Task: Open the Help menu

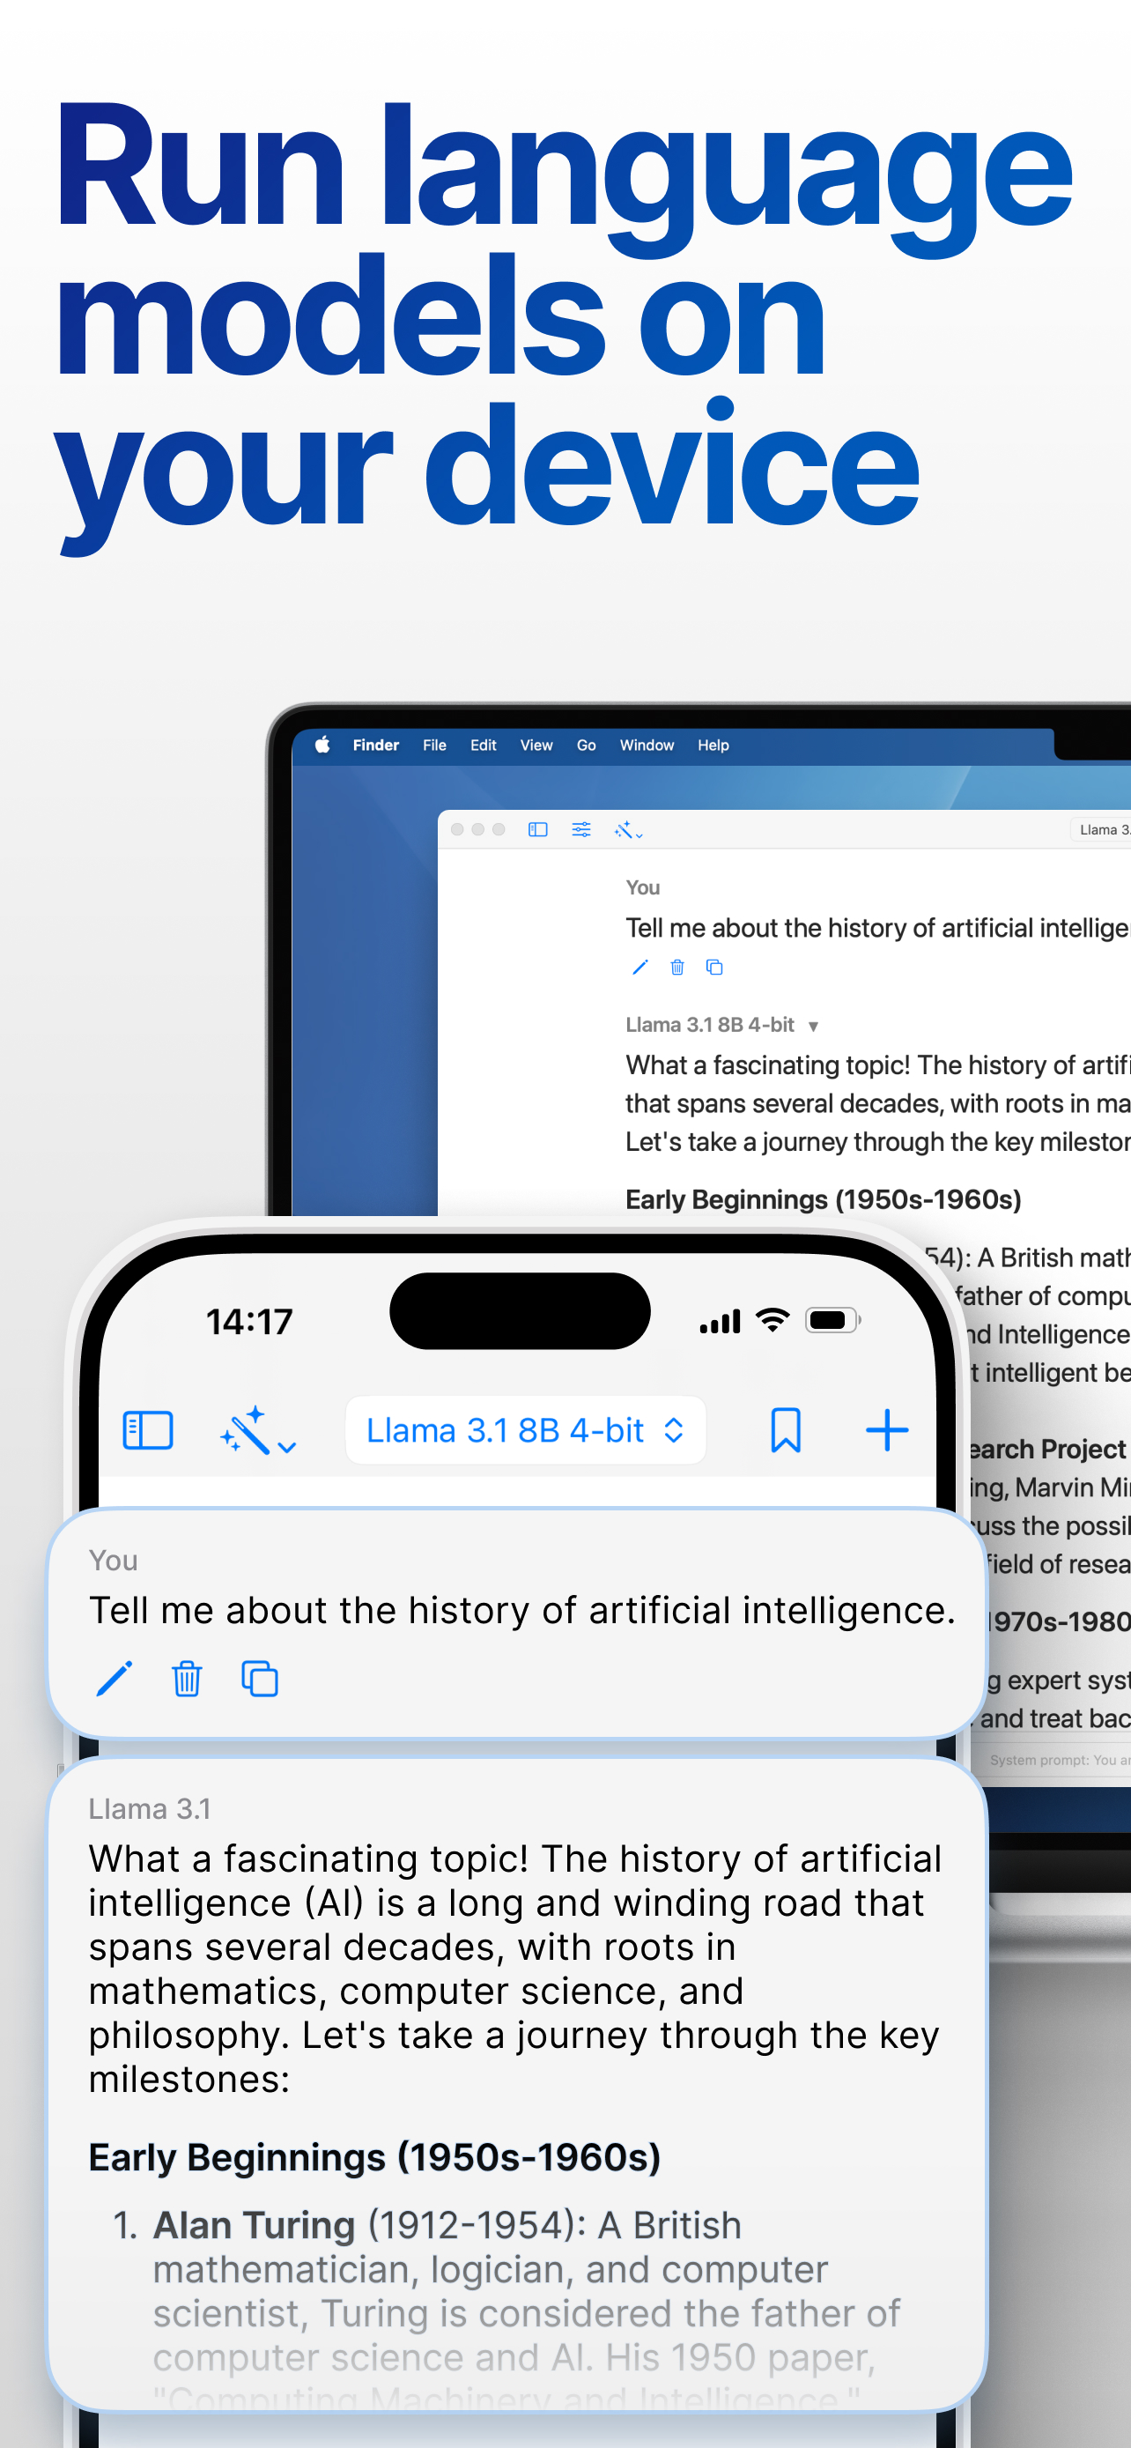Action: click(x=713, y=745)
